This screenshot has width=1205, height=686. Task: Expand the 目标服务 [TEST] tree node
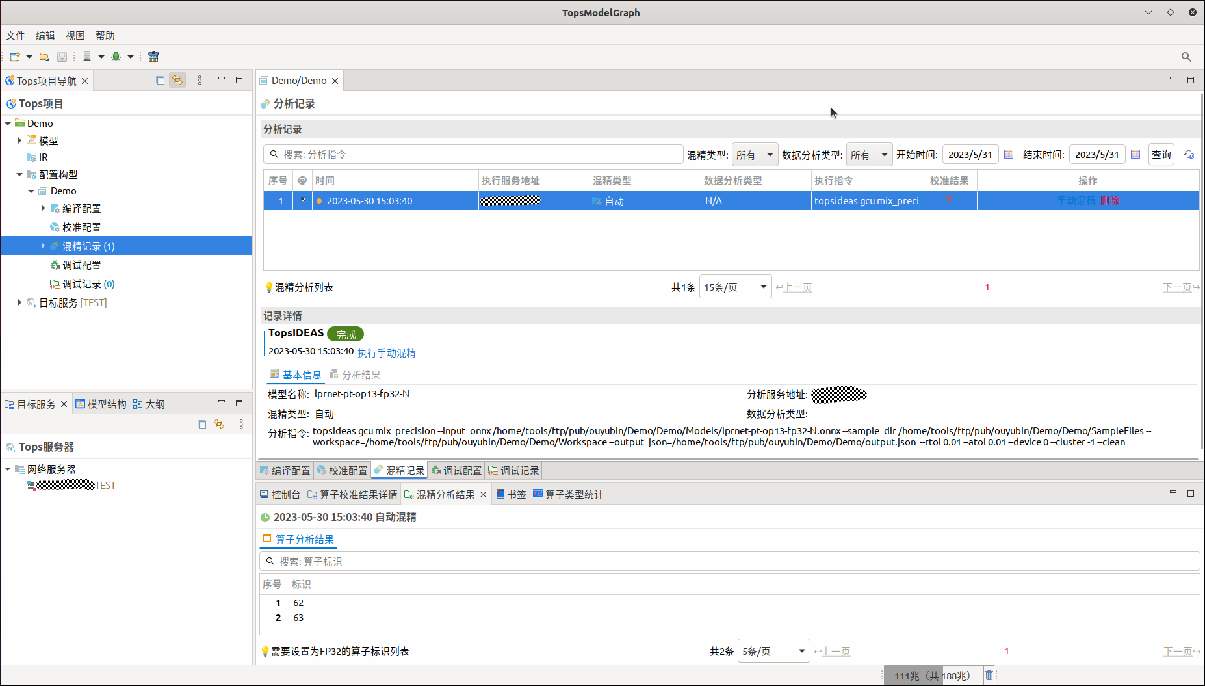click(x=19, y=302)
